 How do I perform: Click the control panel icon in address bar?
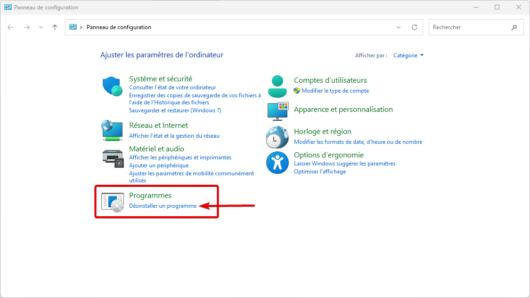tap(73, 27)
